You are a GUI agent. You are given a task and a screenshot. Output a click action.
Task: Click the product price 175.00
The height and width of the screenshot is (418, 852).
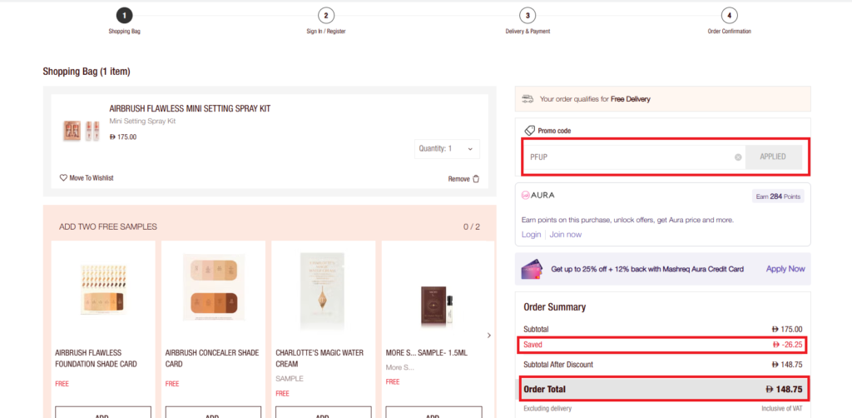[123, 137]
